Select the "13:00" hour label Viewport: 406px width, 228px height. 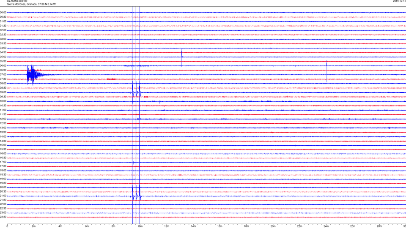point(3,128)
